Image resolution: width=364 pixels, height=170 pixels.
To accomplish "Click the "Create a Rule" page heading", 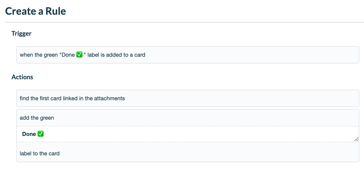I will pos(35,11).
